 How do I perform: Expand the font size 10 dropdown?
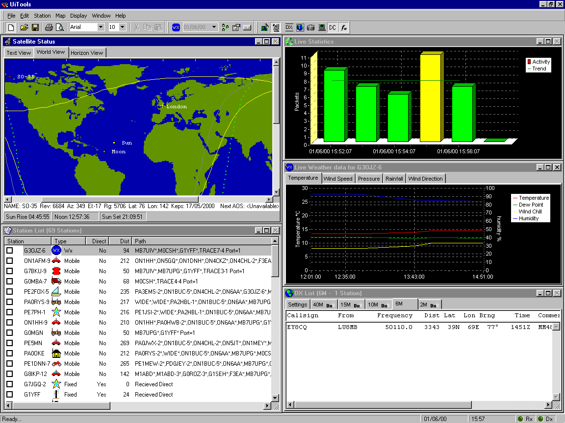pyautogui.click(x=123, y=27)
